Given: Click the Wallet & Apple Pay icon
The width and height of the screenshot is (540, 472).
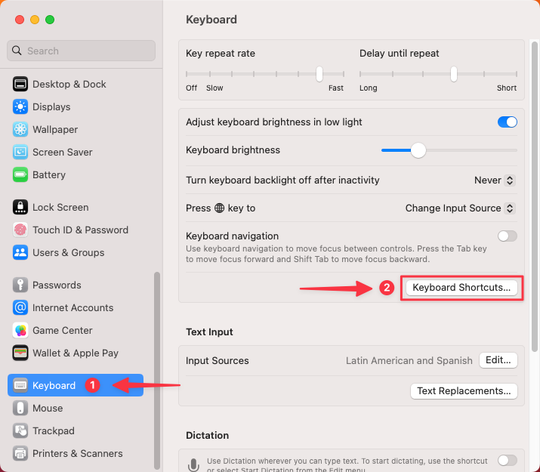Looking at the screenshot, I should pyautogui.click(x=20, y=353).
